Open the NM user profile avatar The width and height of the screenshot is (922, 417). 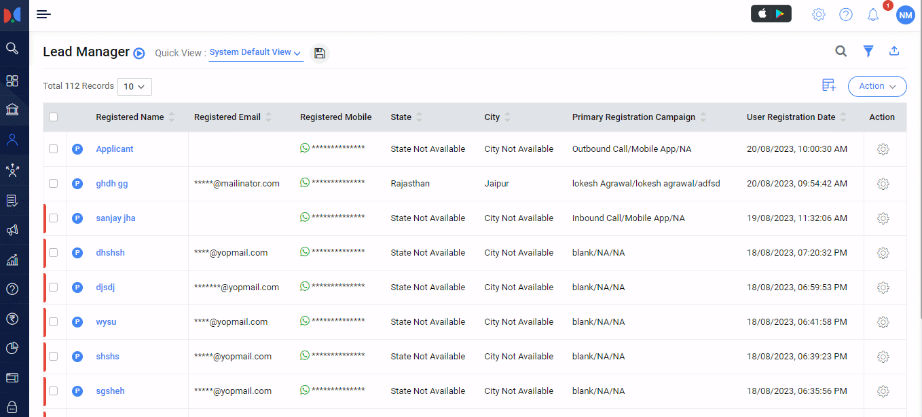click(x=906, y=15)
